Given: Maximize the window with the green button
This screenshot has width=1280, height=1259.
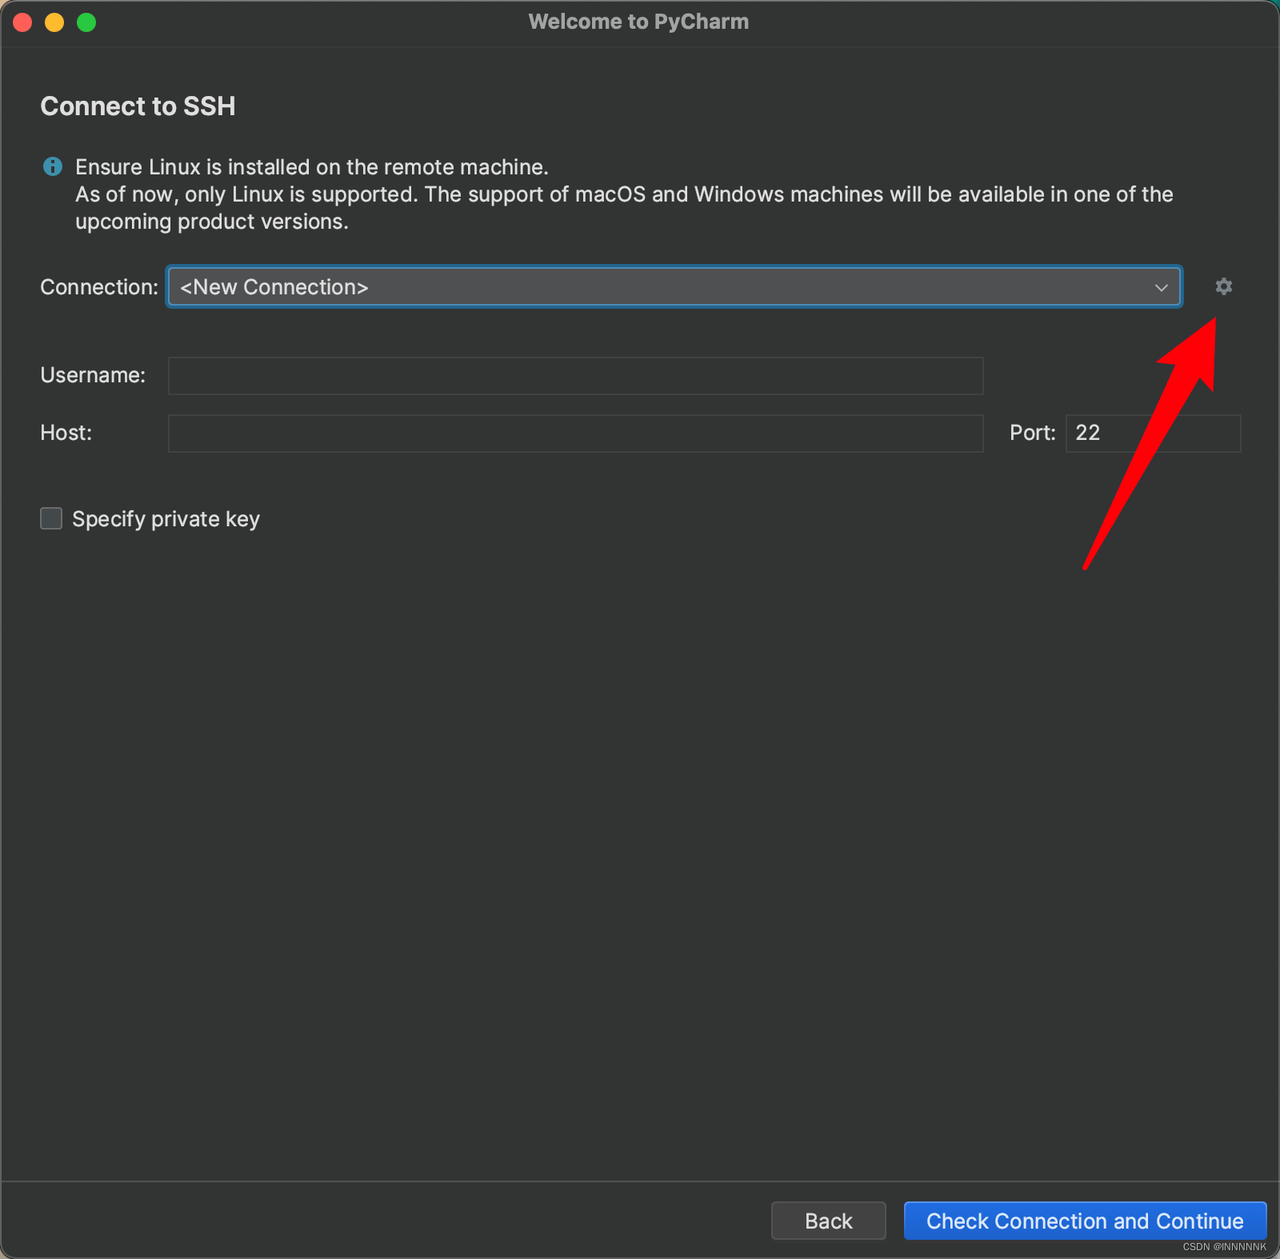Looking at the screenshot, I should click(86, 22).
